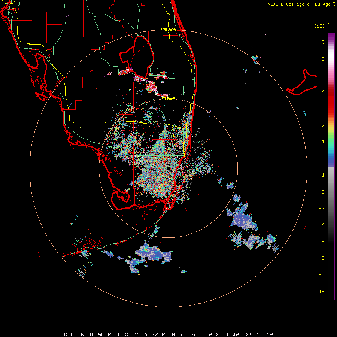
Task: Click the -3 dB tick label
Action: (x=322, y=209)
